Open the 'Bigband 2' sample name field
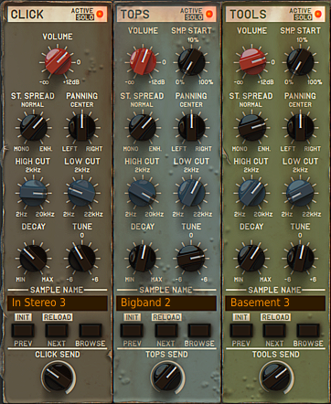Image resolution: width=331 pixels, height=404 pixels. [x=166, y=303]
